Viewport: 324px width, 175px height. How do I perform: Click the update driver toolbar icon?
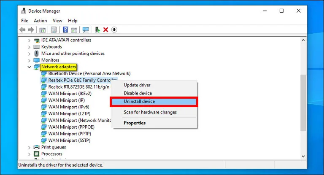point(97,30)
